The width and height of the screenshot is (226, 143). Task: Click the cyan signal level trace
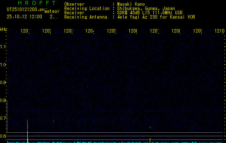[108, 142]
